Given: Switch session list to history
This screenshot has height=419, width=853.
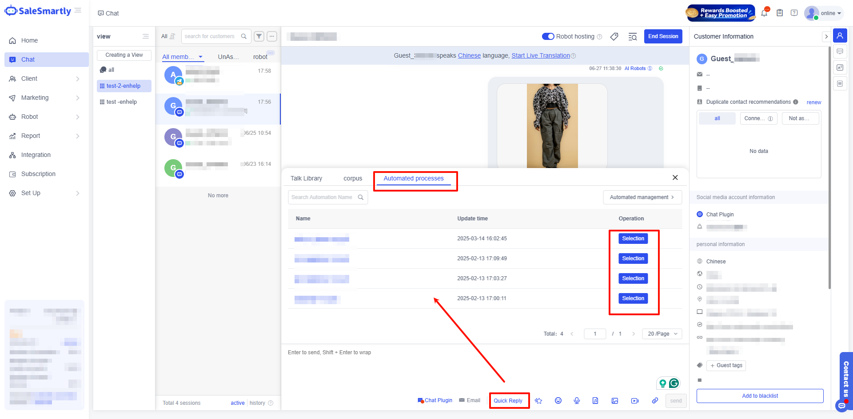Looking at the screenshot, I should click(257, 403).
